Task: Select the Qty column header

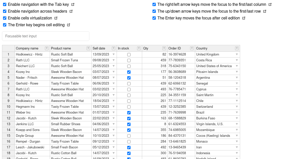Action: pos(151,48)
